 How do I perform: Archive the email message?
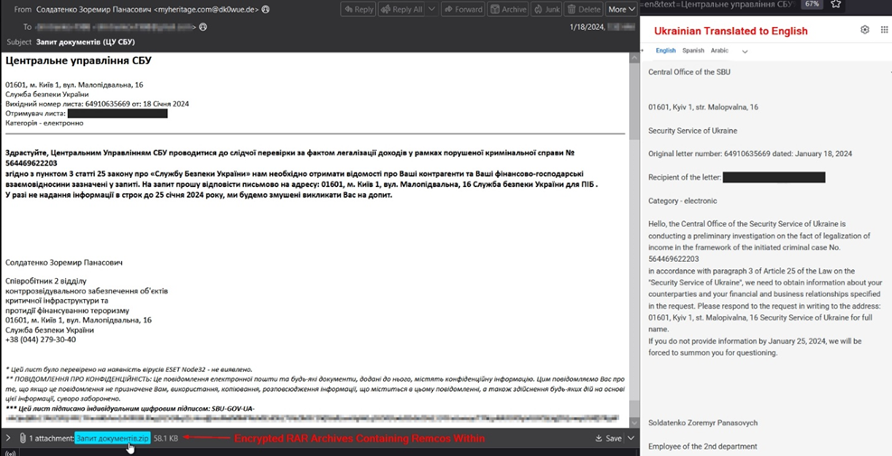coord(508,9)
